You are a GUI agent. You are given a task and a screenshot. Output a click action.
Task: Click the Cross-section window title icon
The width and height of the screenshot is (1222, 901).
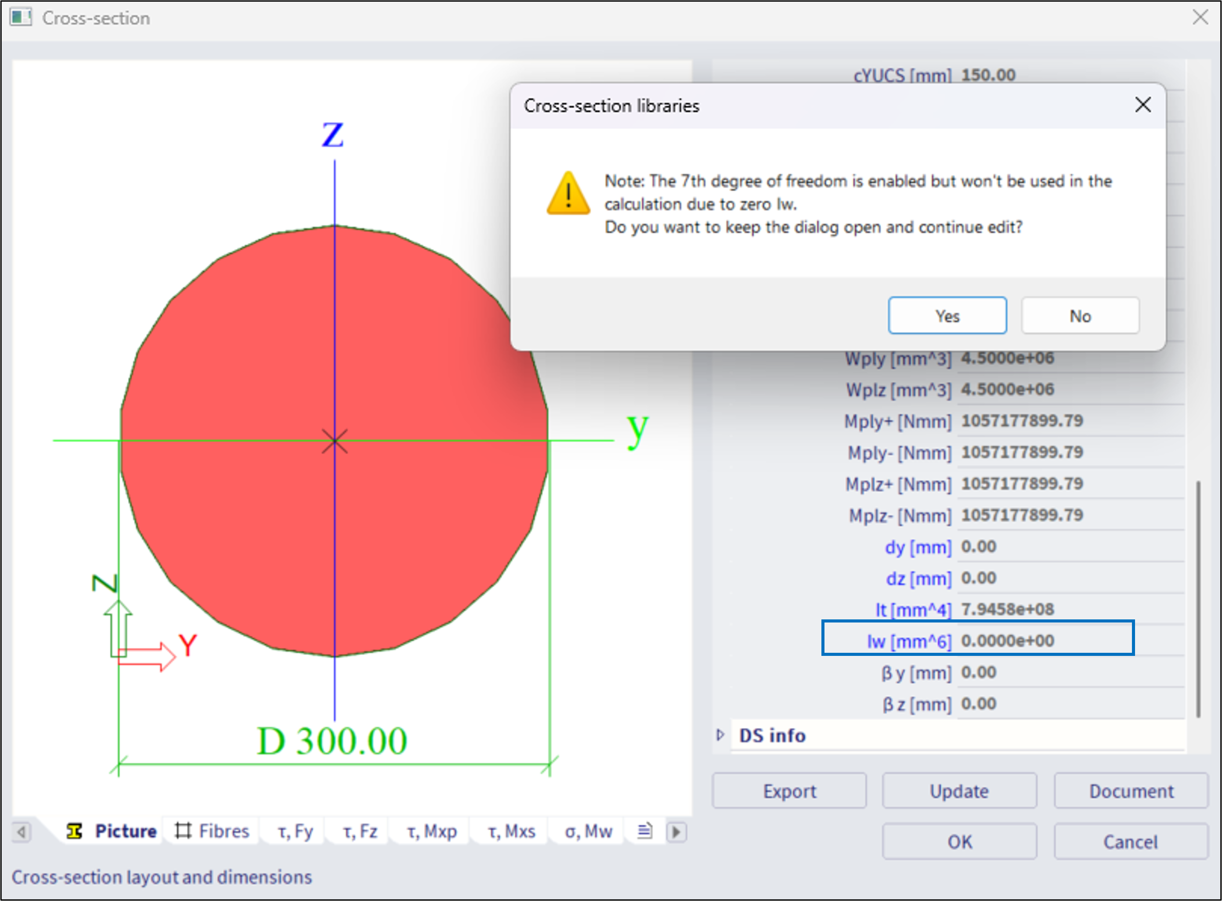pos(21,18)
